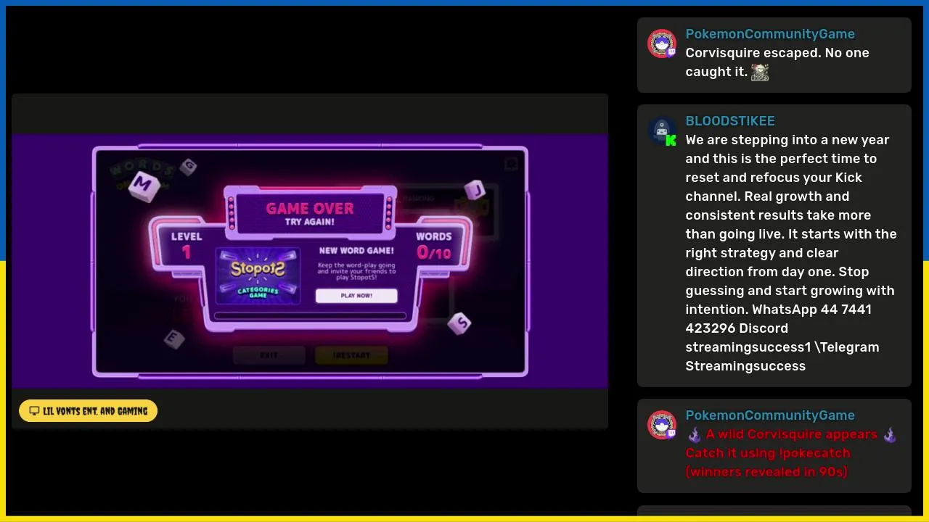Click the PLAY NOW! button
Screen dimensions: 929x522
(356, 296)
